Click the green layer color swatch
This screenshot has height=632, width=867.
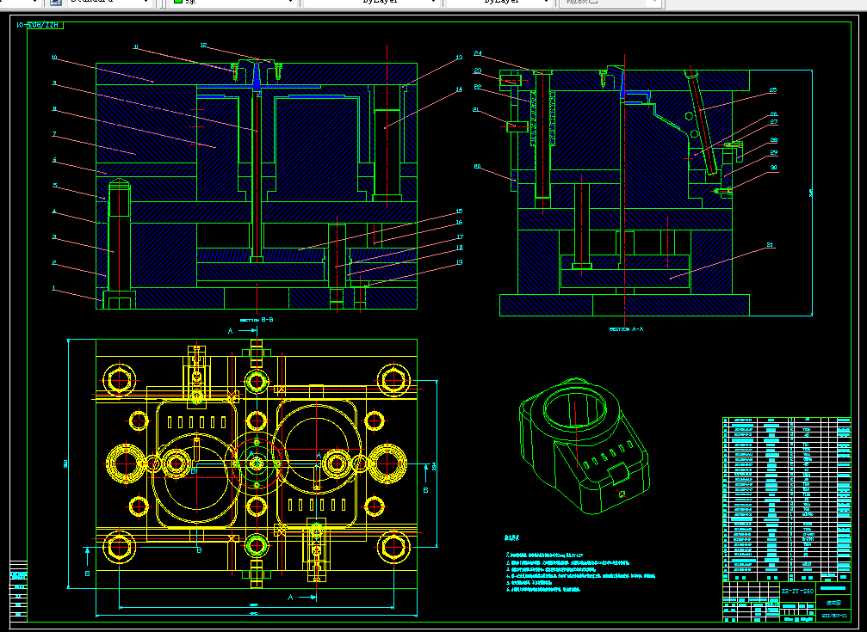pos(178,3)
